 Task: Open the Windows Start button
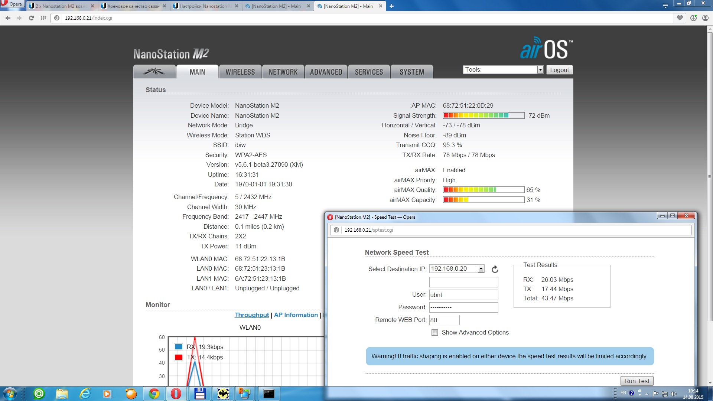[10, 394]
